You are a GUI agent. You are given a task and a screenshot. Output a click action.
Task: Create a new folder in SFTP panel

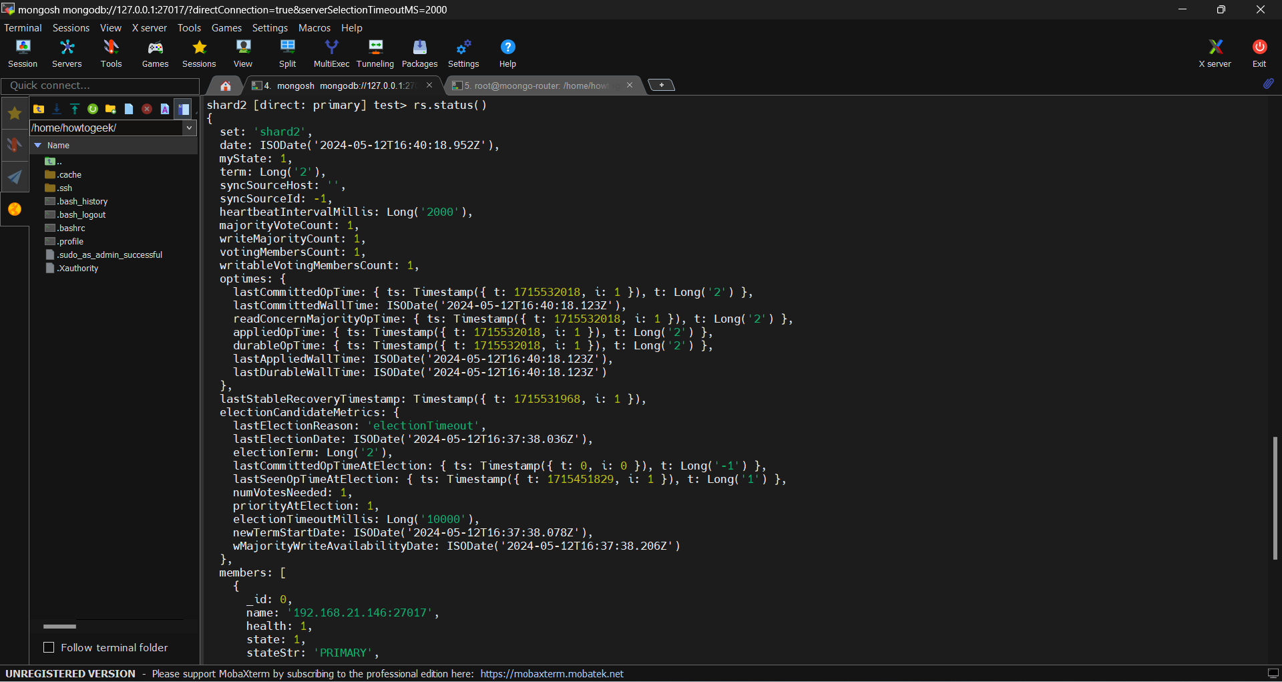coord(111,109)
